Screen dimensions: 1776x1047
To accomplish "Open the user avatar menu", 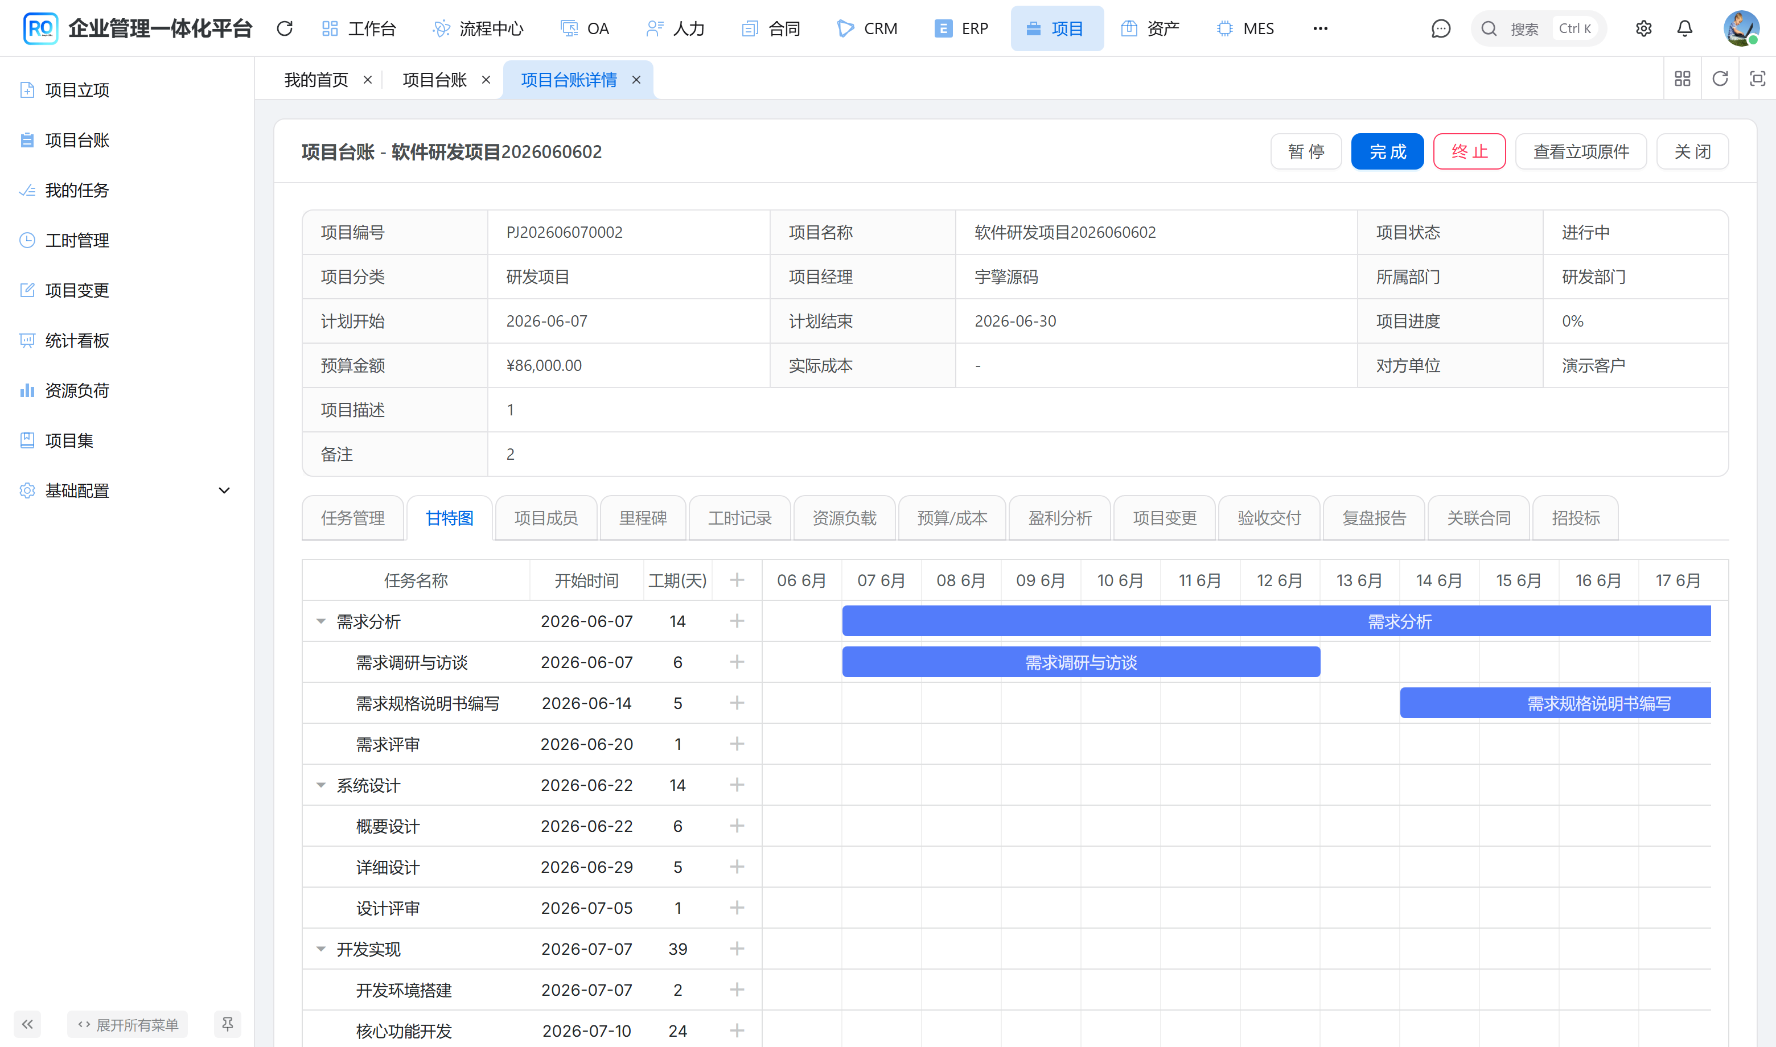I will coord(1741,28).
